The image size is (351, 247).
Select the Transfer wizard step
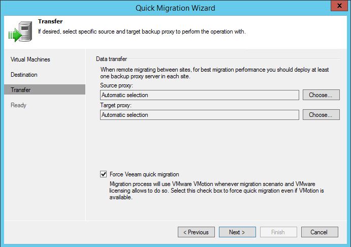point(20,90)
